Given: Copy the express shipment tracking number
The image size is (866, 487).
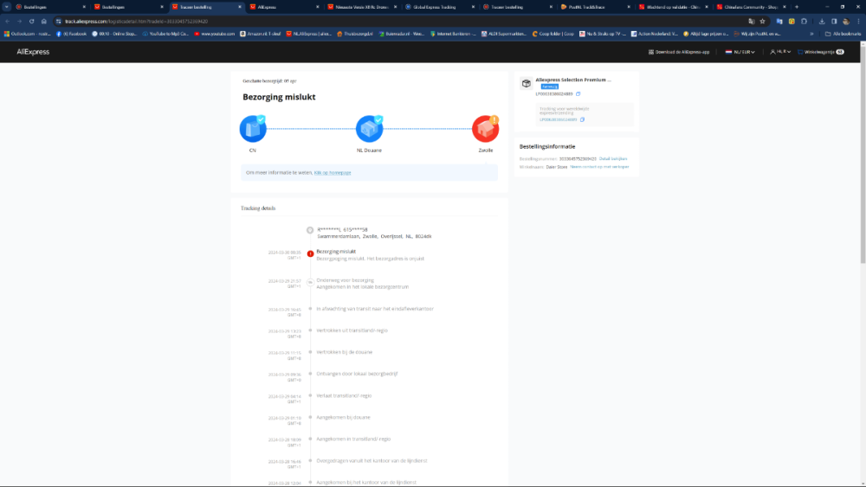Looking at the screenshot, I should coord(582,119).
